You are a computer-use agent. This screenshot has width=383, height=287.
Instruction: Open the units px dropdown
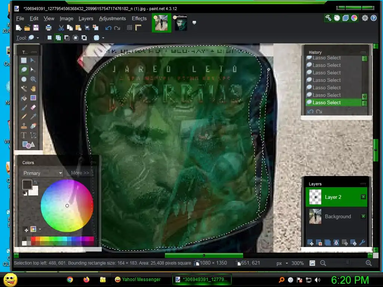pyautogui.click(x=282, y=263)
